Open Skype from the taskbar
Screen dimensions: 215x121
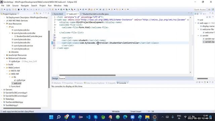(x=95, y=117)
